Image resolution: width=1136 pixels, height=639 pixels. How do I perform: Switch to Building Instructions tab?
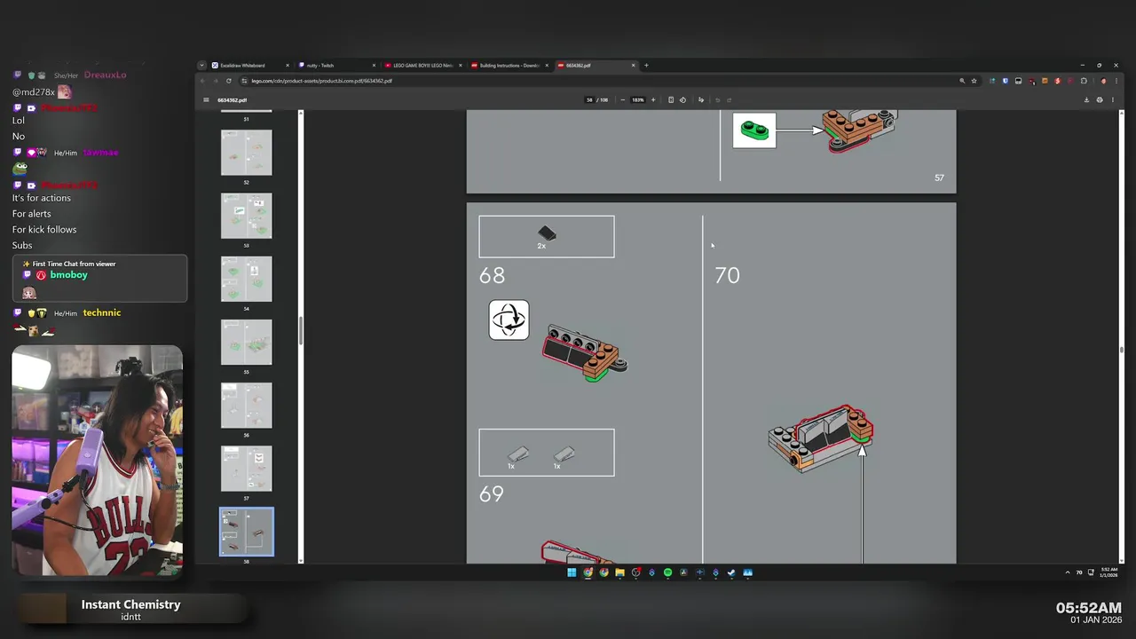509,65
